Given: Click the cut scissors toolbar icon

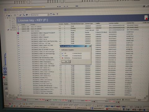Looking at the screenshot, I should tap(15, 15).
